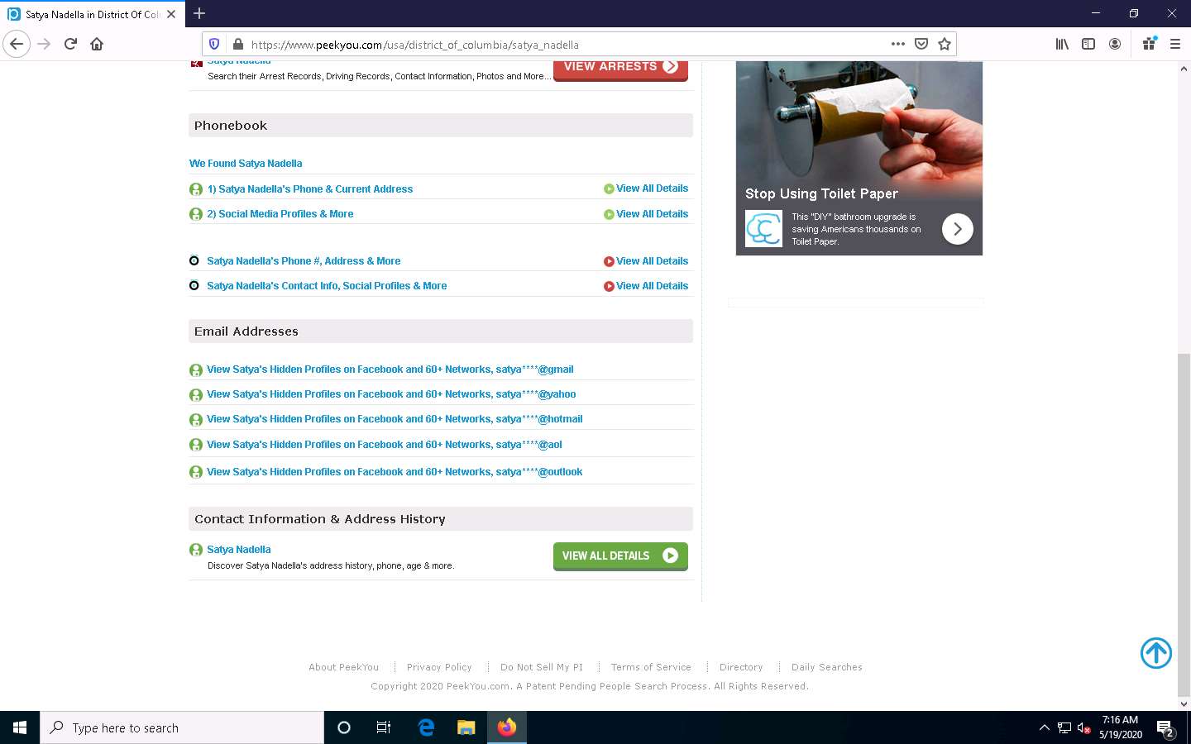
Task: Open tracking protection shield icon
Action: [x=214, y=45]
